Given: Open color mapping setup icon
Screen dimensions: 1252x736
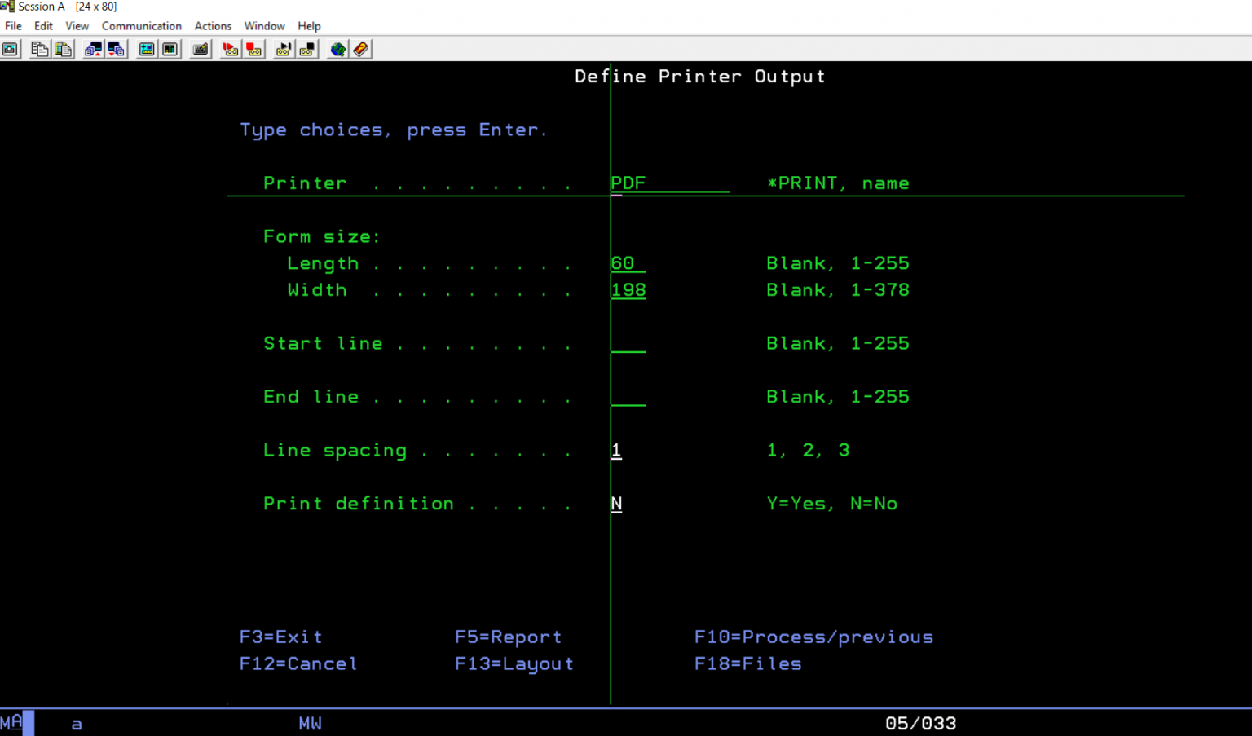Looking at the screenshot, I should pos(170,49).
